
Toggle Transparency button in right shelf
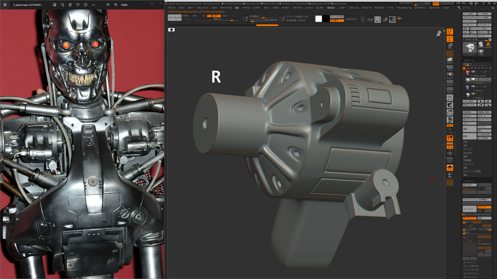(x=450, y=175)
